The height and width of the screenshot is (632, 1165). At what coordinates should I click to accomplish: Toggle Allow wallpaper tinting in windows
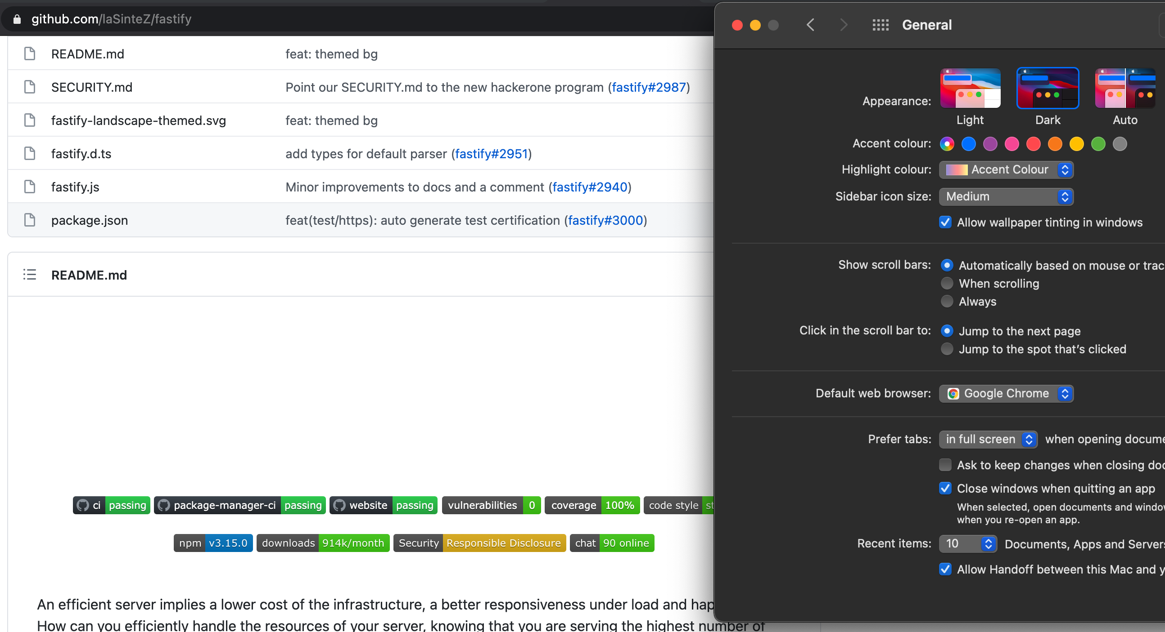(945, 222)
